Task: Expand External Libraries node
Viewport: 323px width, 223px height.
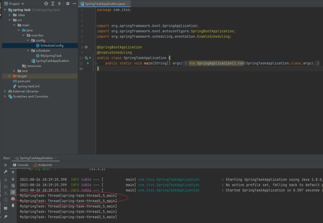Action: [x=5, y=91]
